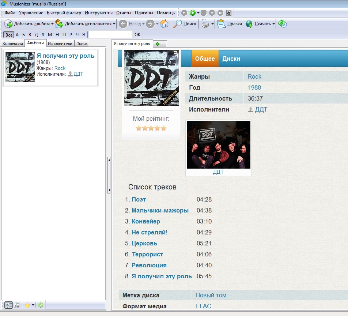Click the magnifier Search icon

click(x=177, y=24)
